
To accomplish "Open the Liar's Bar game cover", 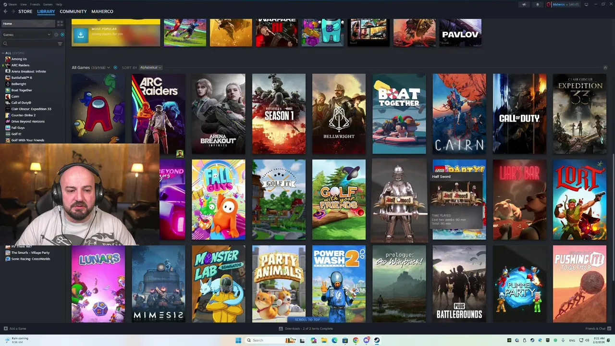I will (x=519, y=199).
